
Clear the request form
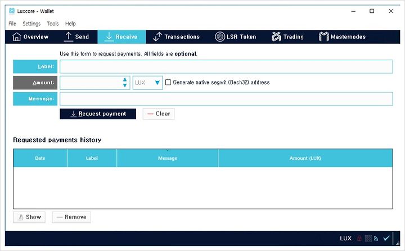[159, 114]
